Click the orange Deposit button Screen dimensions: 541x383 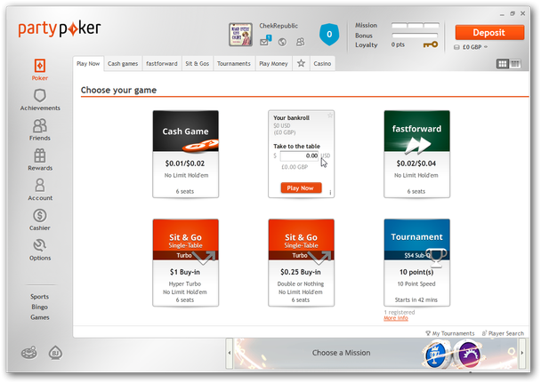(489, 33)
